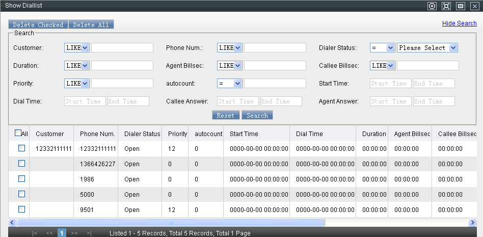
Task: Go to previous page using pagination arrows
Action: point(49,233)
